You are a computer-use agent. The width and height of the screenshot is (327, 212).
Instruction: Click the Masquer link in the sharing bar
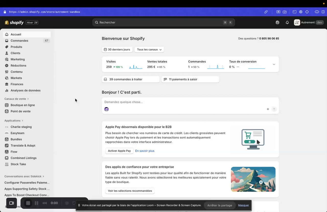coord(243,205)
